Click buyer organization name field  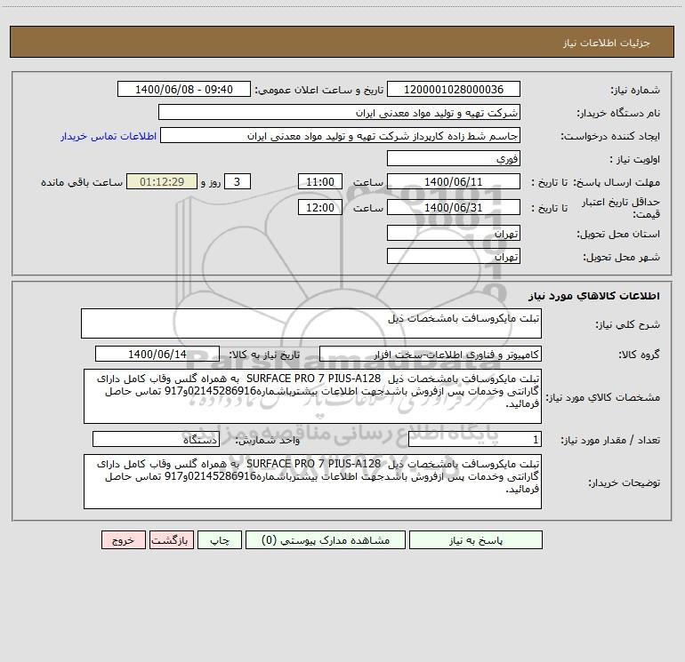pos(339,112)
